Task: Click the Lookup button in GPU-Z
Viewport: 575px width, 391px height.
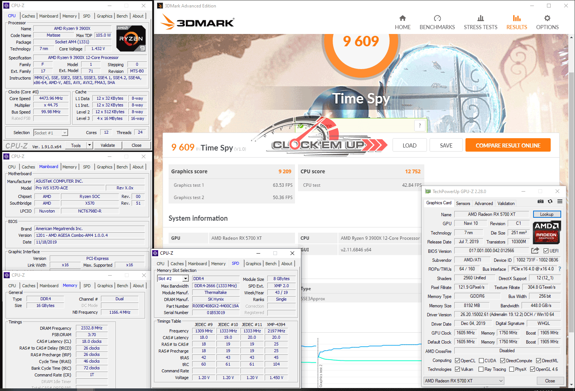Action: point(547,214)
